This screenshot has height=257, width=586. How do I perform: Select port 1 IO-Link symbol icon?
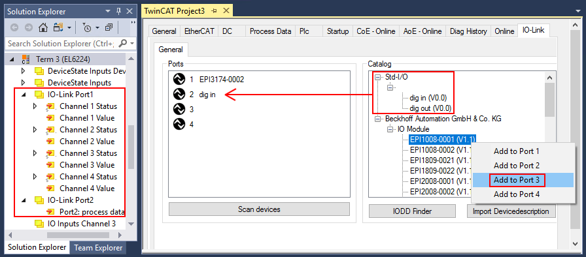[179, 80]
